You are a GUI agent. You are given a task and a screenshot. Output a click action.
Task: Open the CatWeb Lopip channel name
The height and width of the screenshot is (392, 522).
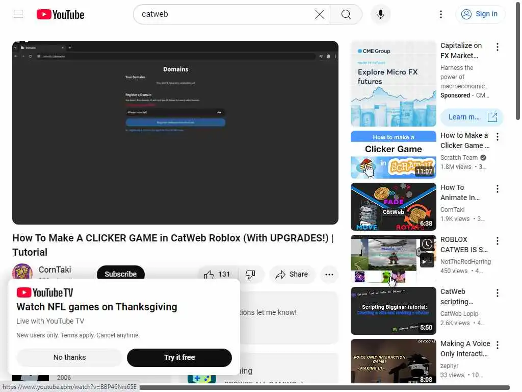[459, 314]
